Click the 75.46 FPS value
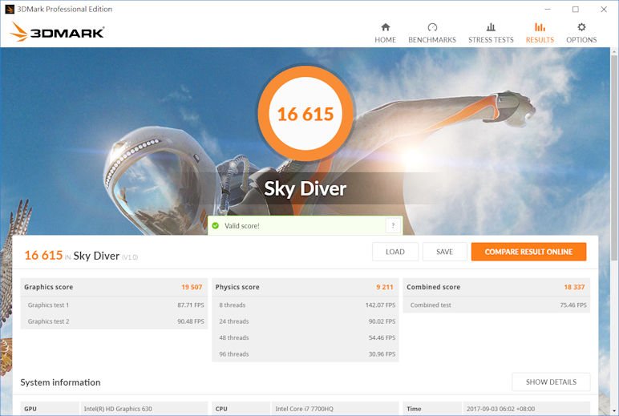The image size is (619, 416). 573,305
